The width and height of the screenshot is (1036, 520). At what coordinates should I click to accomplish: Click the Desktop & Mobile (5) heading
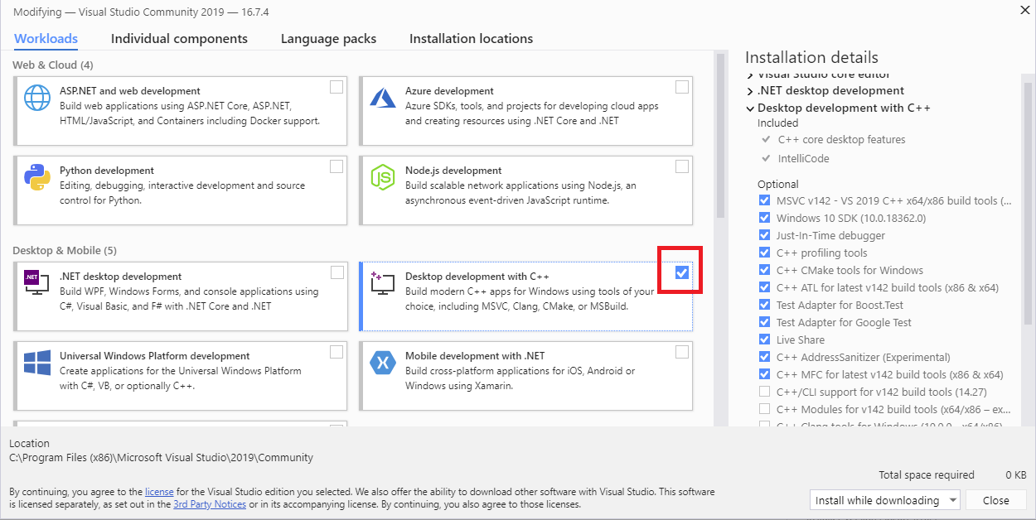coord(65,250)
